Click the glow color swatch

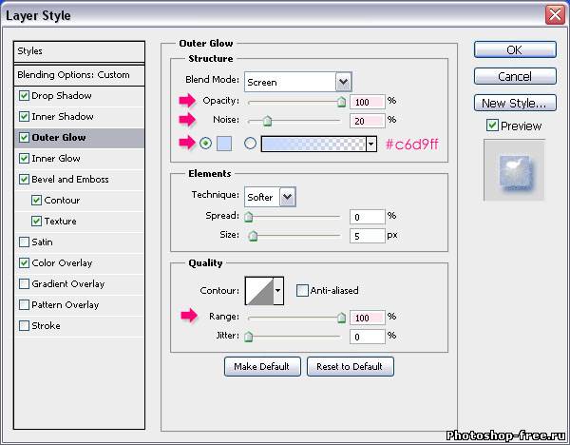[225, 144]
